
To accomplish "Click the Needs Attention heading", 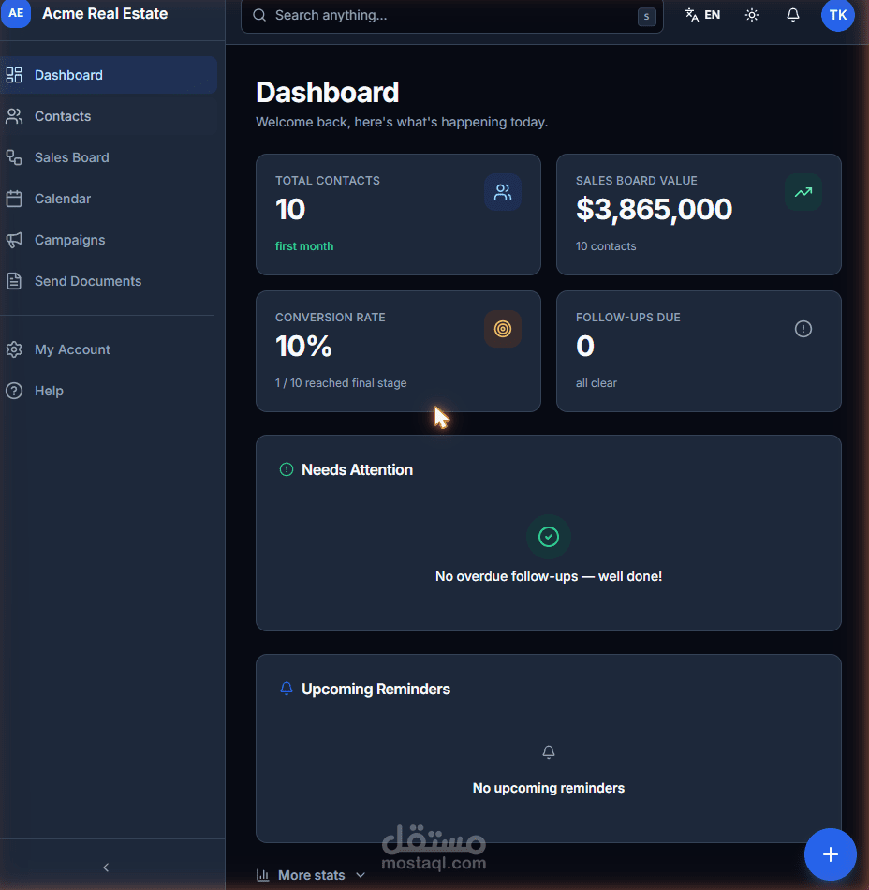I will tap(358, 469).
